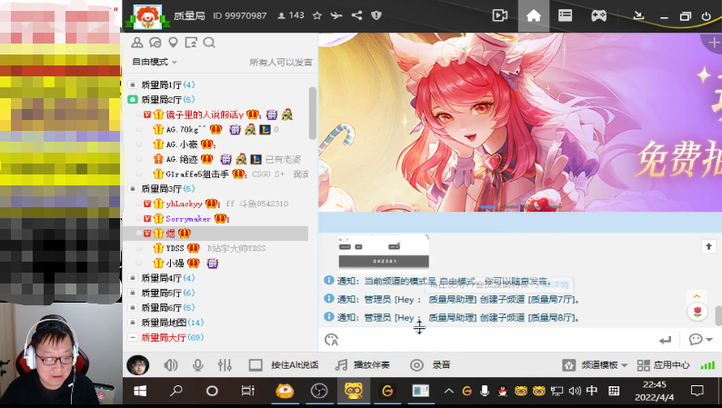Select user AG.70kg^^
722x408 pixels.
tap(186, 129)
